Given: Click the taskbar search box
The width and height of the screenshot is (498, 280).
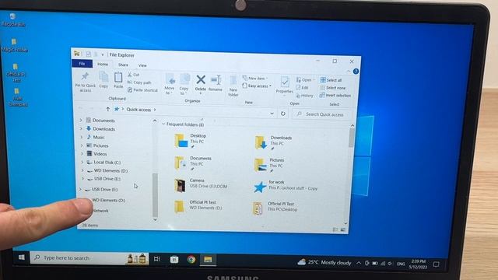Looking at the screenshot, I should (x=89, y=258).
